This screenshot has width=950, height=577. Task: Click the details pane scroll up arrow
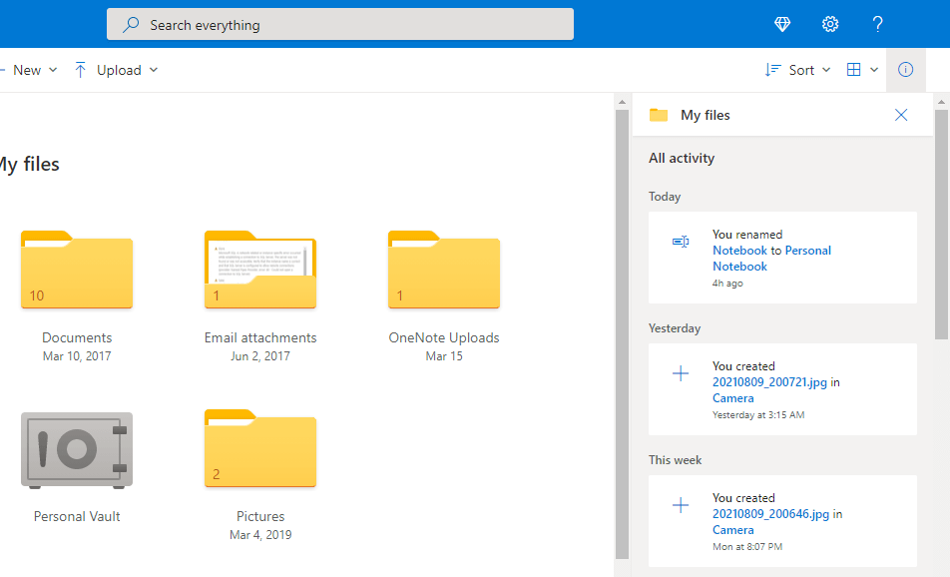(x=941, y=102)
